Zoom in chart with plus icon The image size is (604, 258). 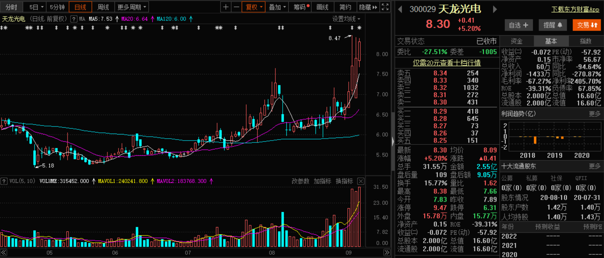pyautogui.click(x=226, y=7)
